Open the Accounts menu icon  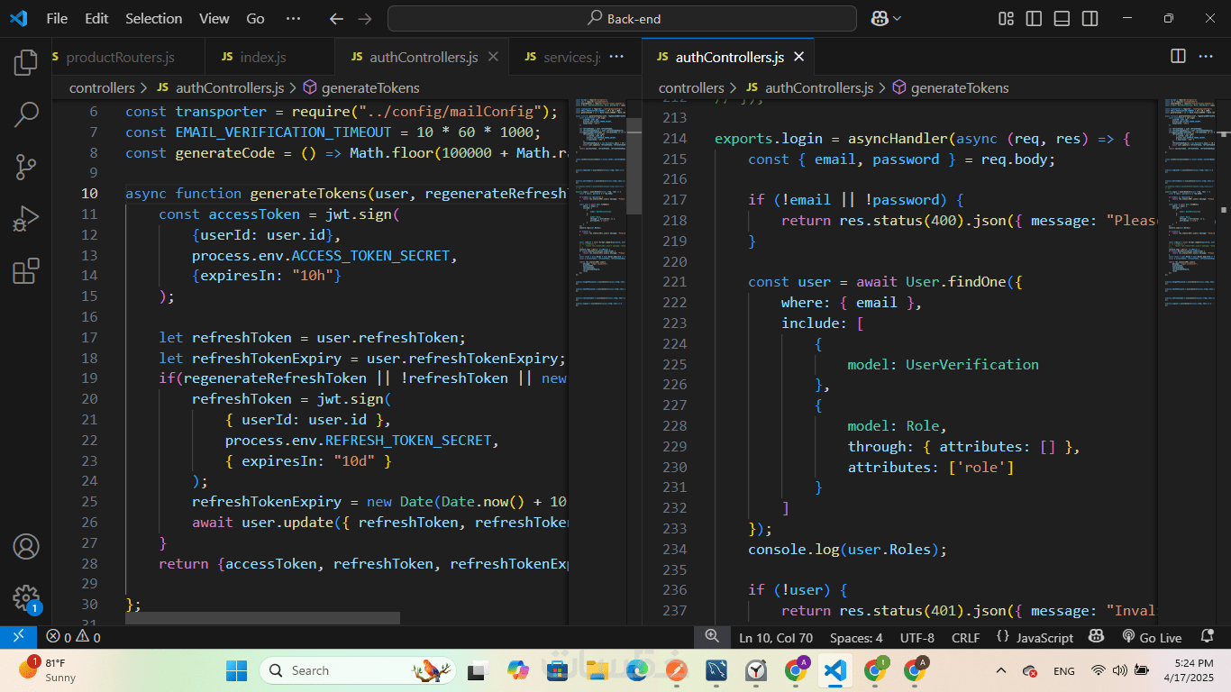pyautogui.click(x=25, y=547)
